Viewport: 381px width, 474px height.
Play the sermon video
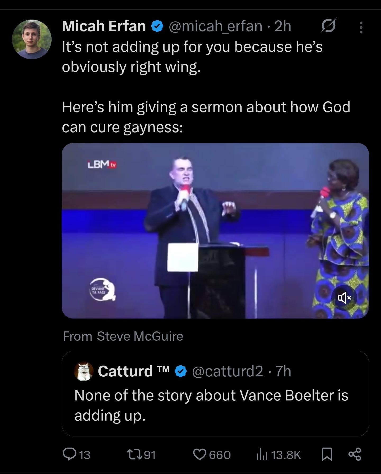215,231
